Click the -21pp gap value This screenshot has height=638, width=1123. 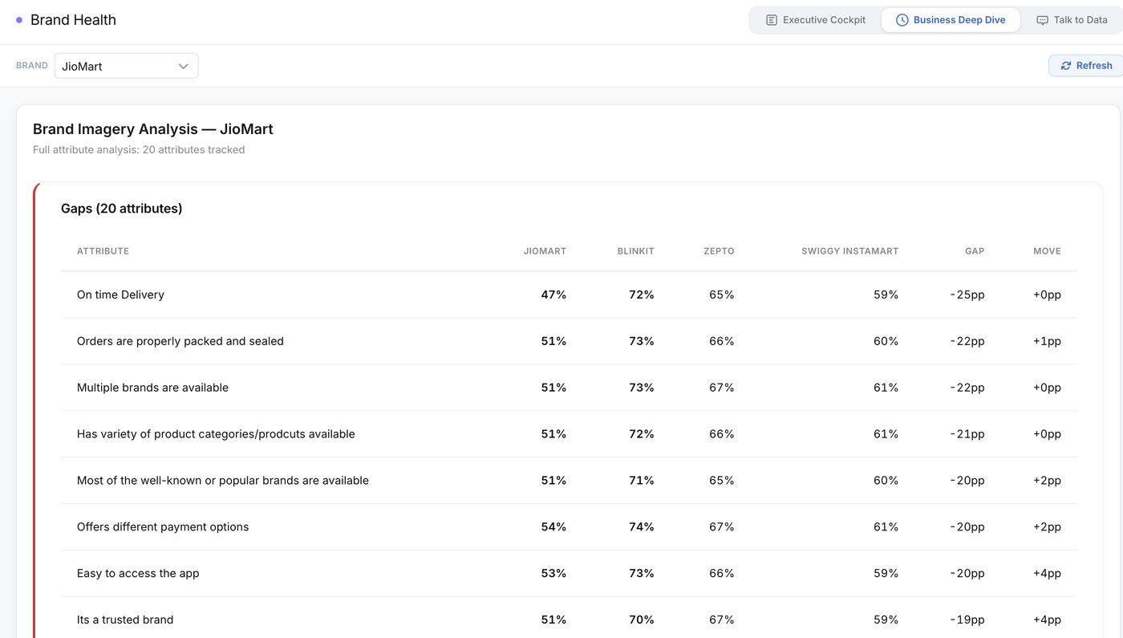coord(967,434)
